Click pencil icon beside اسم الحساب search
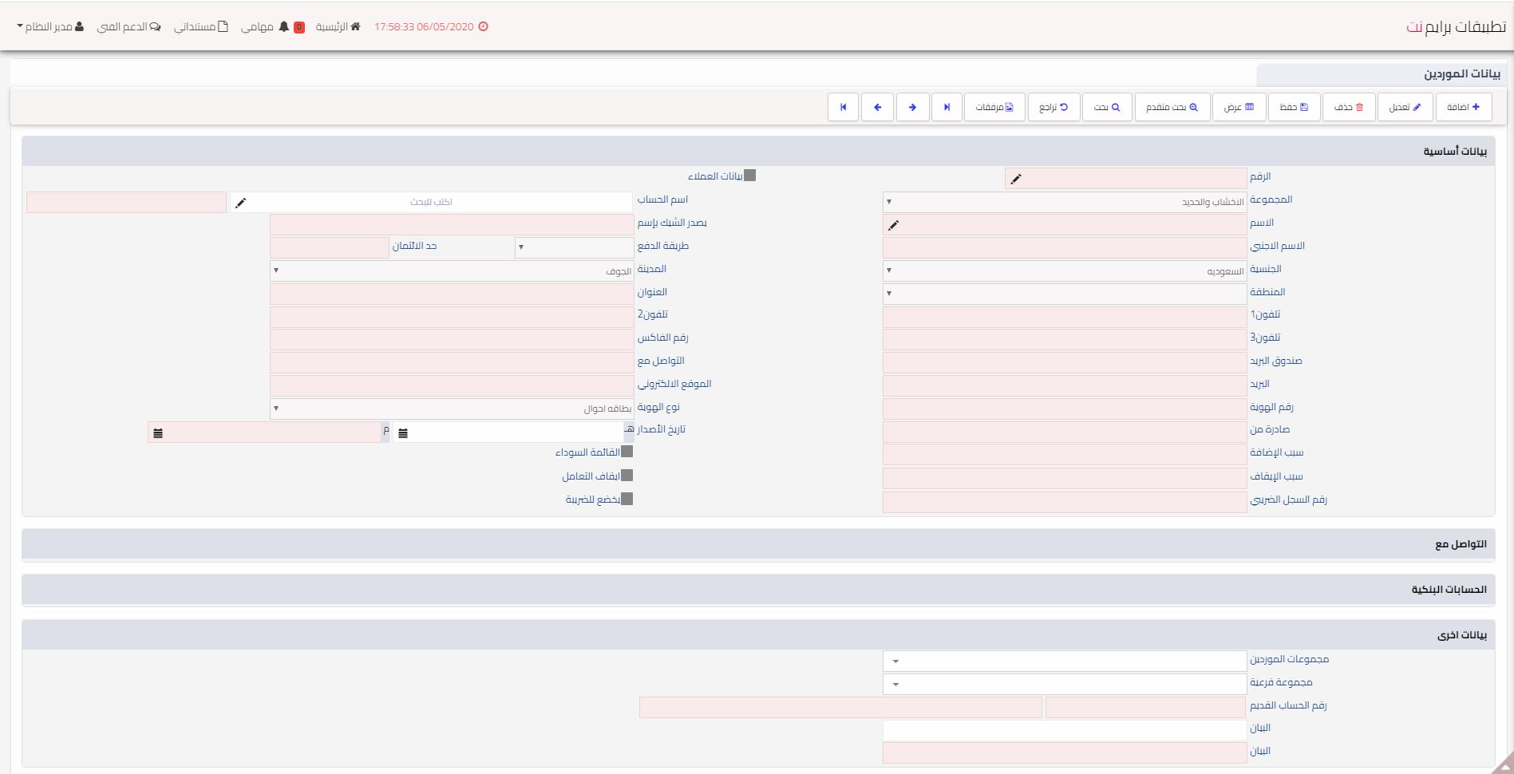1514x774 pixels. click(x=240, y=203)
